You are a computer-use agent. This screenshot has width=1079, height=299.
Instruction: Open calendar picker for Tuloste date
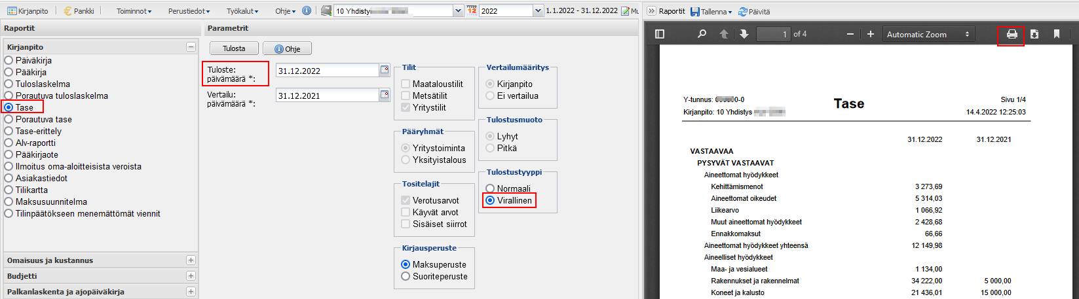click(385, 70)
